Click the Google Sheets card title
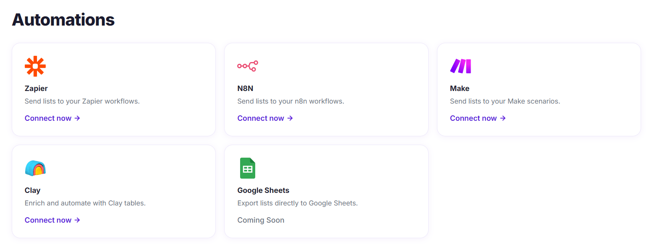 click(263, 190)
